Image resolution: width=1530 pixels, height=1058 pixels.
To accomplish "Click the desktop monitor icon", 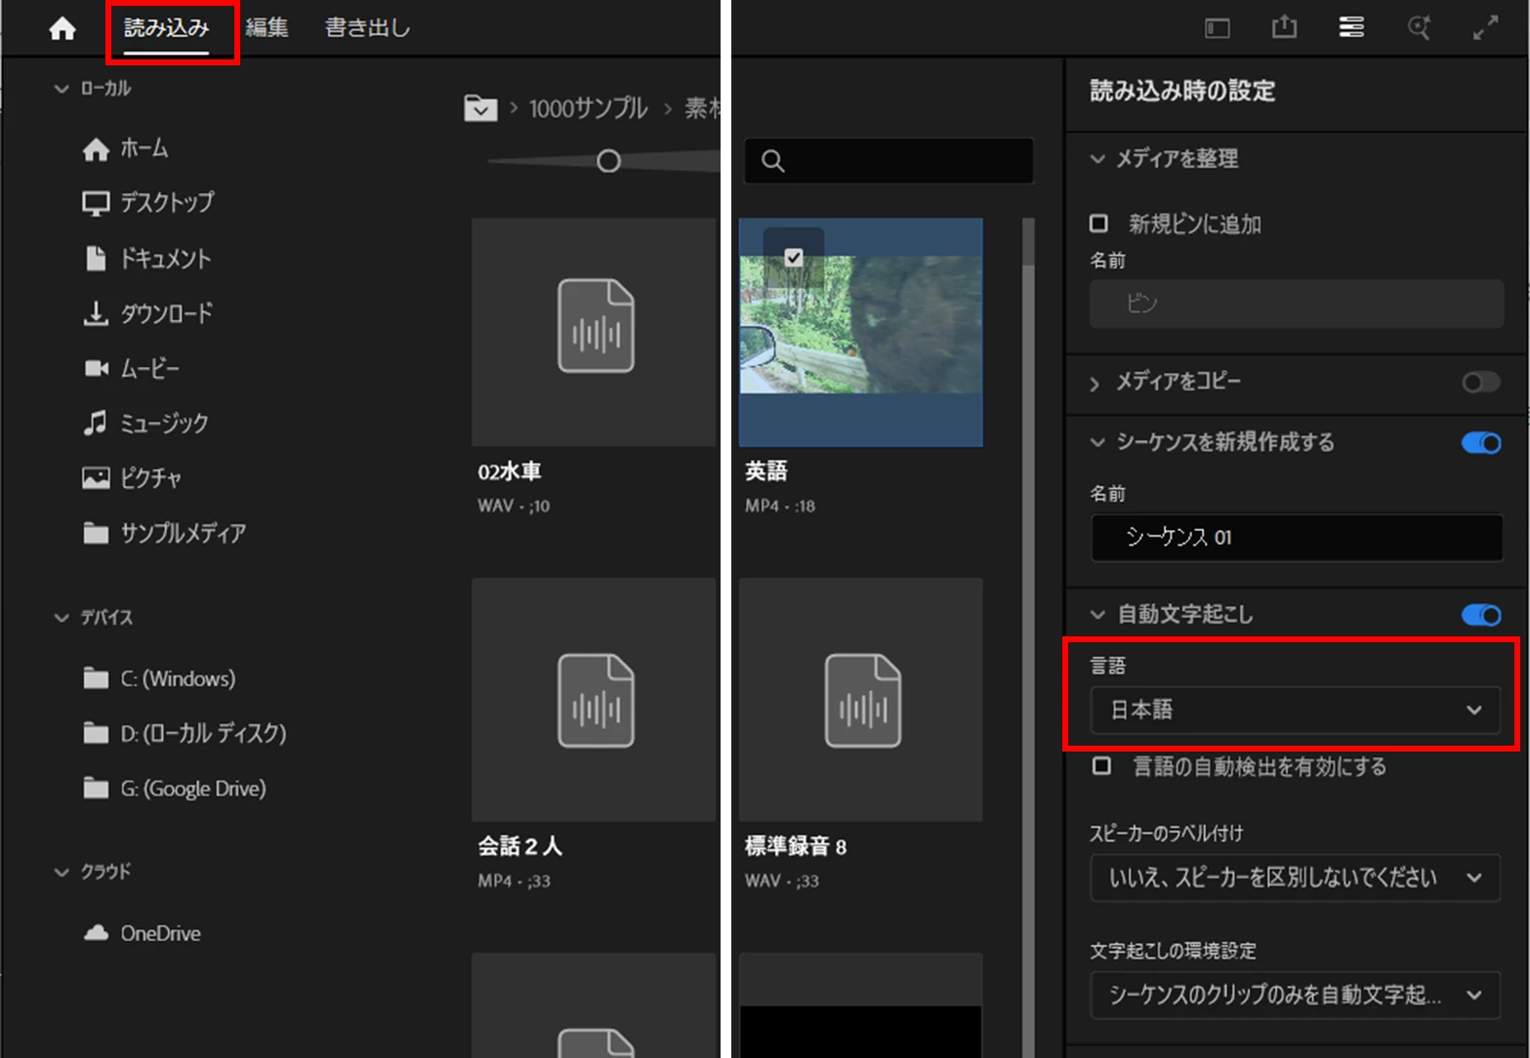I will (x=96, y=203).
